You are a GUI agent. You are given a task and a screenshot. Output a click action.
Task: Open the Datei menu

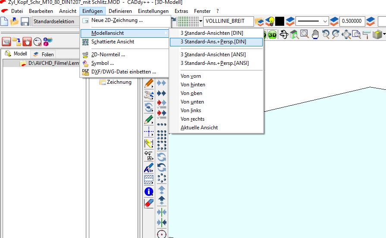tap(17, 11)
